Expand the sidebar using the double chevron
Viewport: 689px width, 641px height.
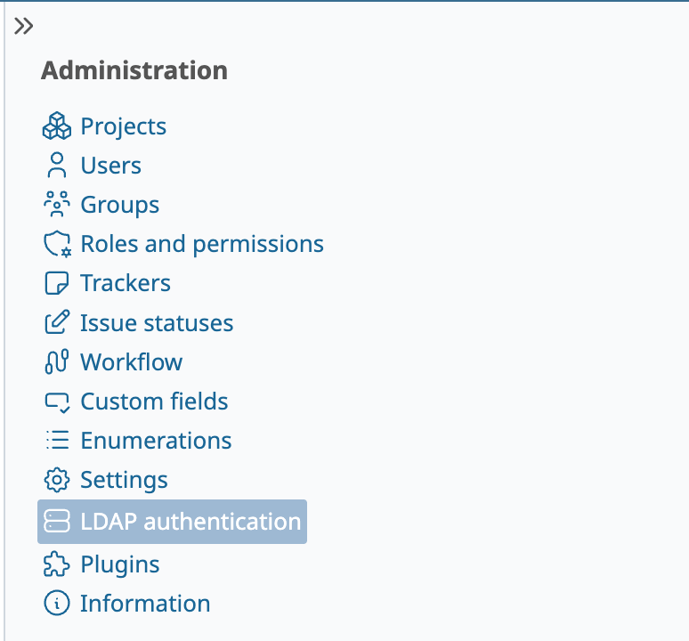pyautogui.click(x=24, y=26)
